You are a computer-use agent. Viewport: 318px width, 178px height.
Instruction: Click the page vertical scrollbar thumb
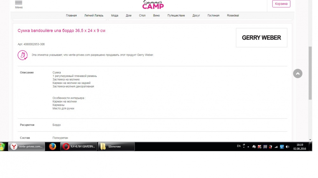point(310,73)
